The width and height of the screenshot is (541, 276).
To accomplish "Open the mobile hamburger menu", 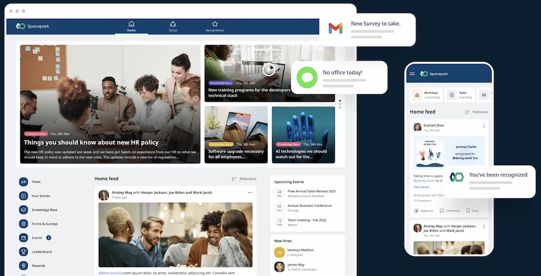I will point(412,74).
